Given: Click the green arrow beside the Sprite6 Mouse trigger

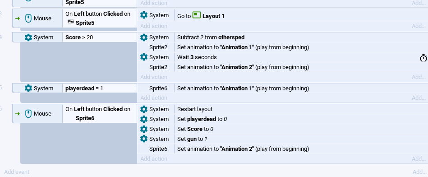Looking at the screenshot, I should [x=18, y=114].
